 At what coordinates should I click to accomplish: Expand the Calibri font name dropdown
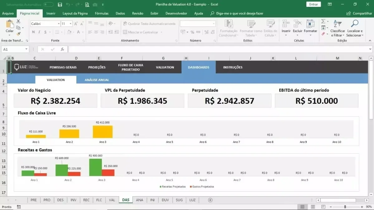pos(59,24)
